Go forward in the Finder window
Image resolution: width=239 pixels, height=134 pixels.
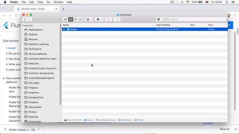(x=30, y=19)
